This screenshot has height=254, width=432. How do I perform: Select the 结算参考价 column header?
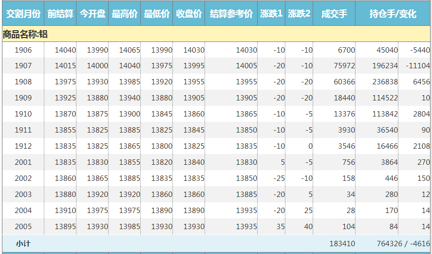(231, 14)
